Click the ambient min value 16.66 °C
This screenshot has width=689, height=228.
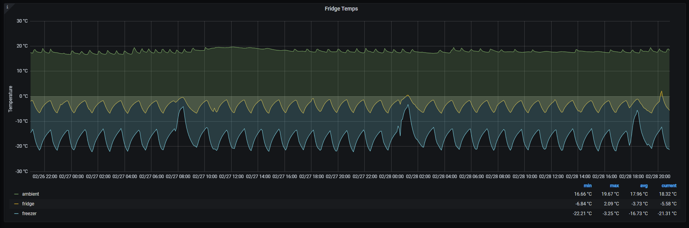click(x=583, y=194)
